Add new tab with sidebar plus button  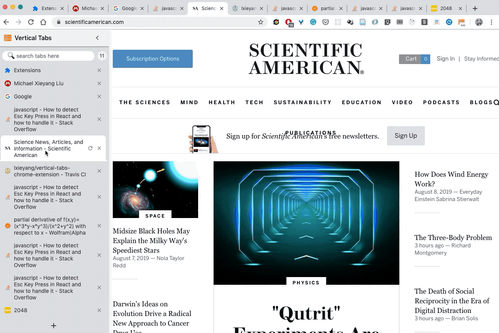click(x=54, y=326)
